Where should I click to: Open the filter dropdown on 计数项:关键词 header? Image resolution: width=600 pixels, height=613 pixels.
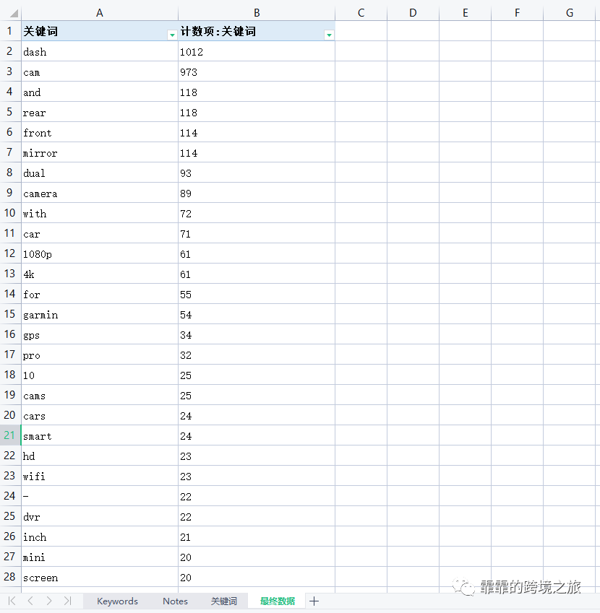coord(329,34)
